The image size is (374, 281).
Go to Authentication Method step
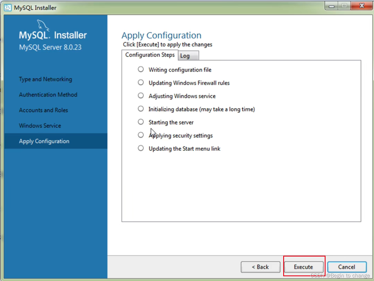(x=48, y=95)
